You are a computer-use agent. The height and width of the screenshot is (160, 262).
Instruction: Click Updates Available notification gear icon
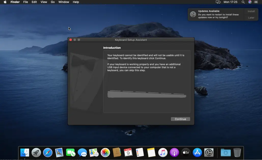(x=193, y=14)
